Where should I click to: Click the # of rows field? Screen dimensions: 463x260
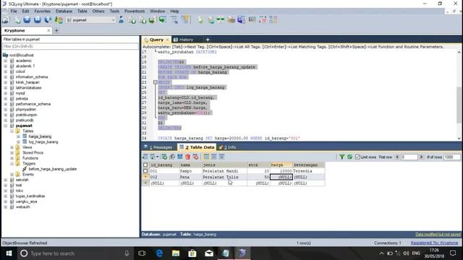click(x=451, y=157)
